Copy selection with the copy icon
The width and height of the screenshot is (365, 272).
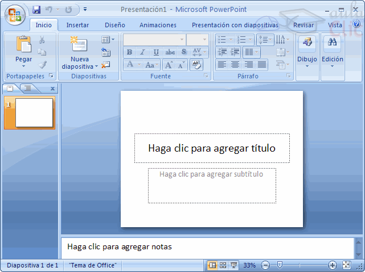point(42,52)
